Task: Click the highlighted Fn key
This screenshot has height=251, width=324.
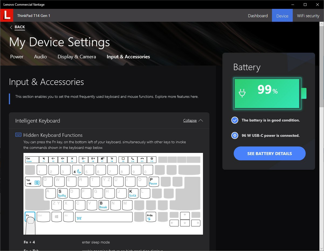Action: 30,217
